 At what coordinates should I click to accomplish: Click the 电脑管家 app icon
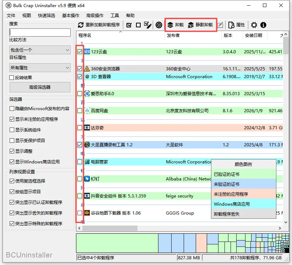(87, 162)
